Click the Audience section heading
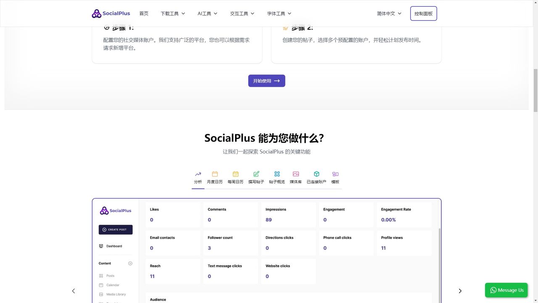Screen dimensions: 538x303 (158, 300)
